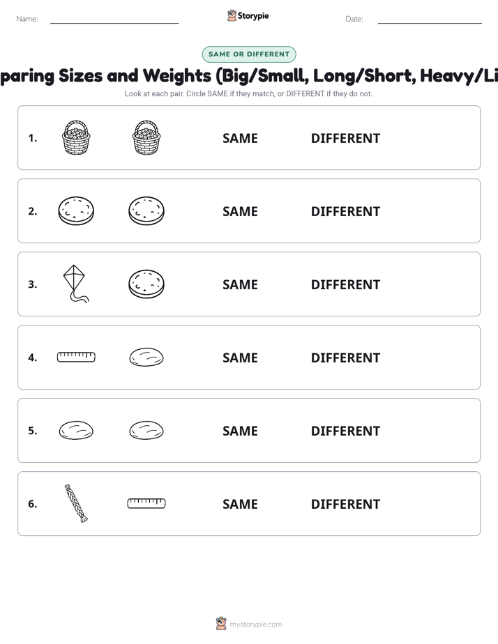498x644 pixels.
Task: Choose SAME for pair 5
Action: [240, 431]
